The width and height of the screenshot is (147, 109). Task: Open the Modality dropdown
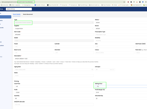point(121,41)
